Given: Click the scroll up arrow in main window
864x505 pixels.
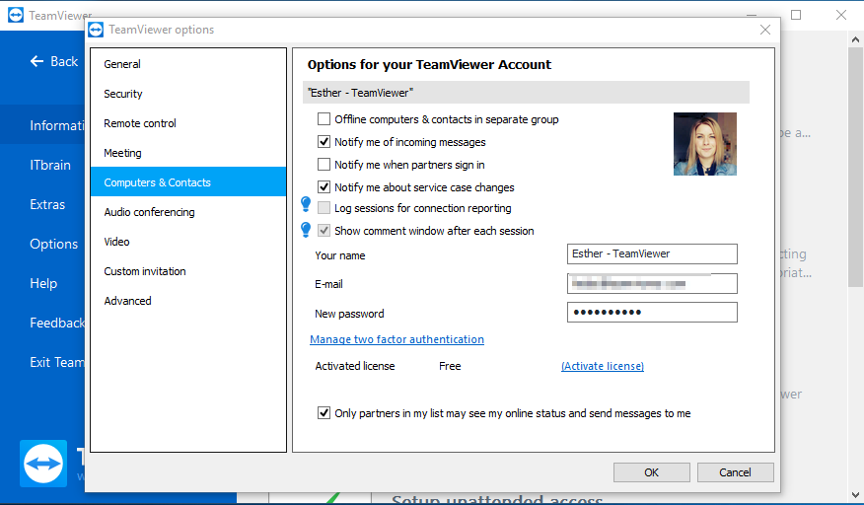Looking at the screenshot, I should pyautogui.click(x=855, y=39).
